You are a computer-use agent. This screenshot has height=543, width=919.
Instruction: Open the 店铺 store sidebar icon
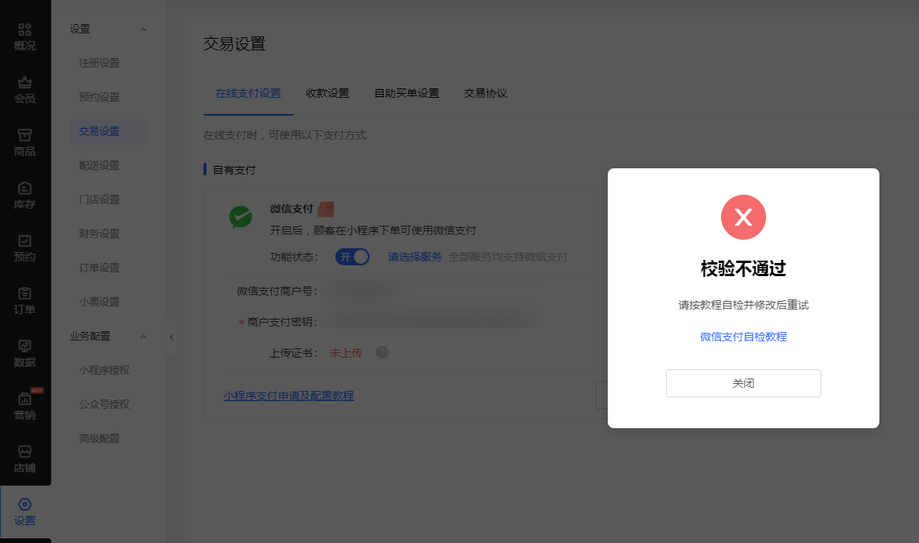point(25,458)
